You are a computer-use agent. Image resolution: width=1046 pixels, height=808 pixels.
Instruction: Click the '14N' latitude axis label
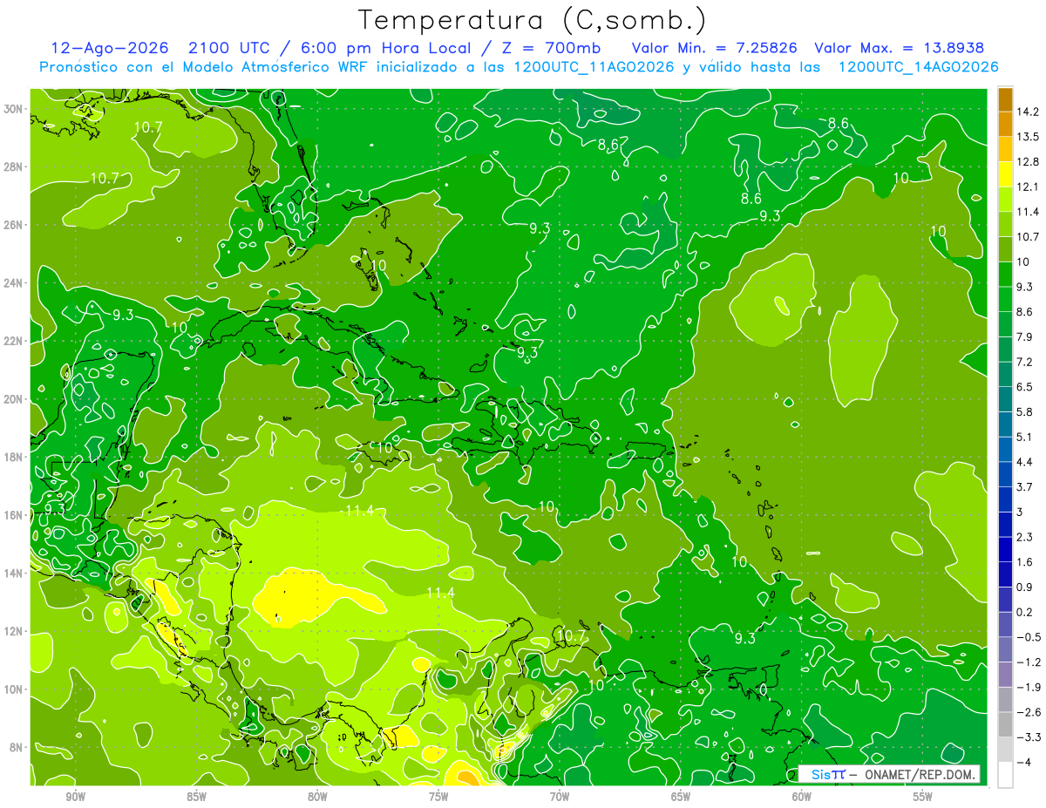tap(15, 573)
